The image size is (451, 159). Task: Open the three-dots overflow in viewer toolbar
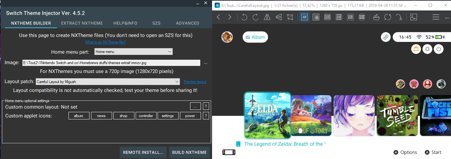click(446, 17)
